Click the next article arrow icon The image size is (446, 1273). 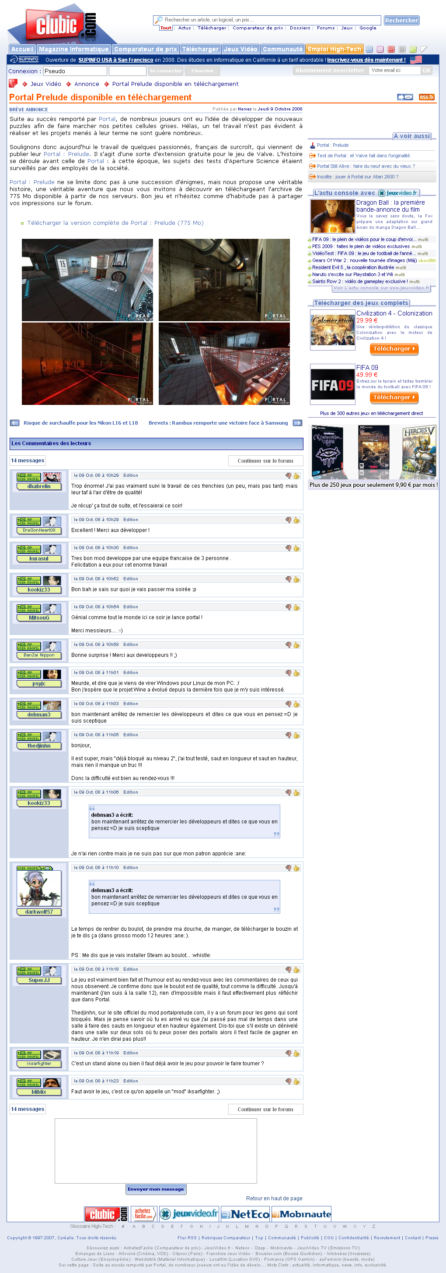297,423
